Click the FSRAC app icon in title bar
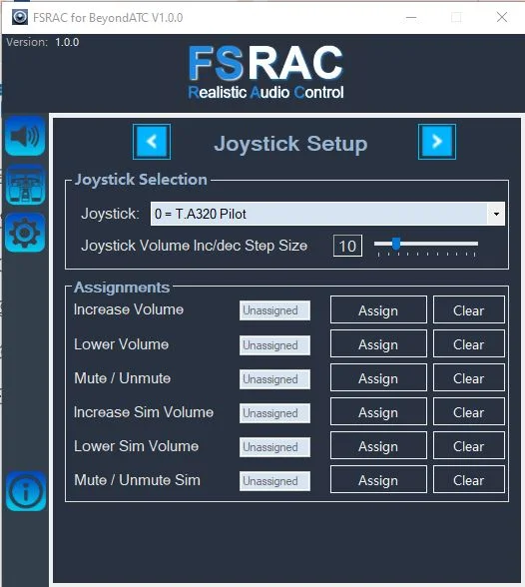This screenshot has height=587, width=525. pos(20,17)
